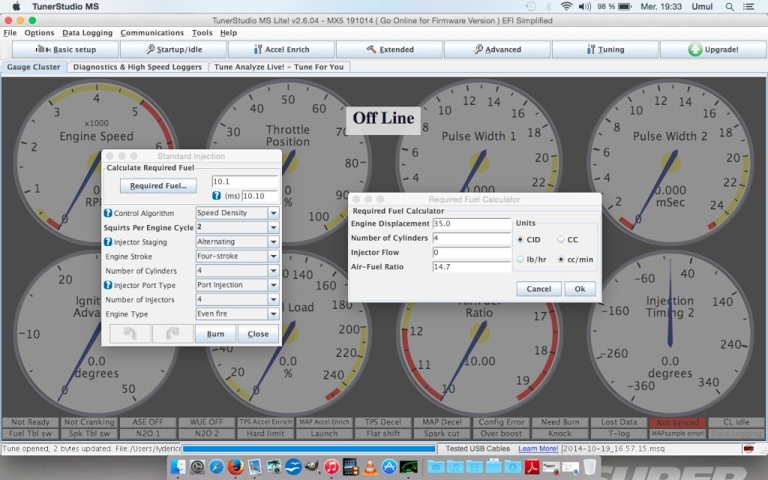Open the App Store from the dock
The height and width of the screenshot is (480, 768).
pyautogui.click(x=389, y=466)
